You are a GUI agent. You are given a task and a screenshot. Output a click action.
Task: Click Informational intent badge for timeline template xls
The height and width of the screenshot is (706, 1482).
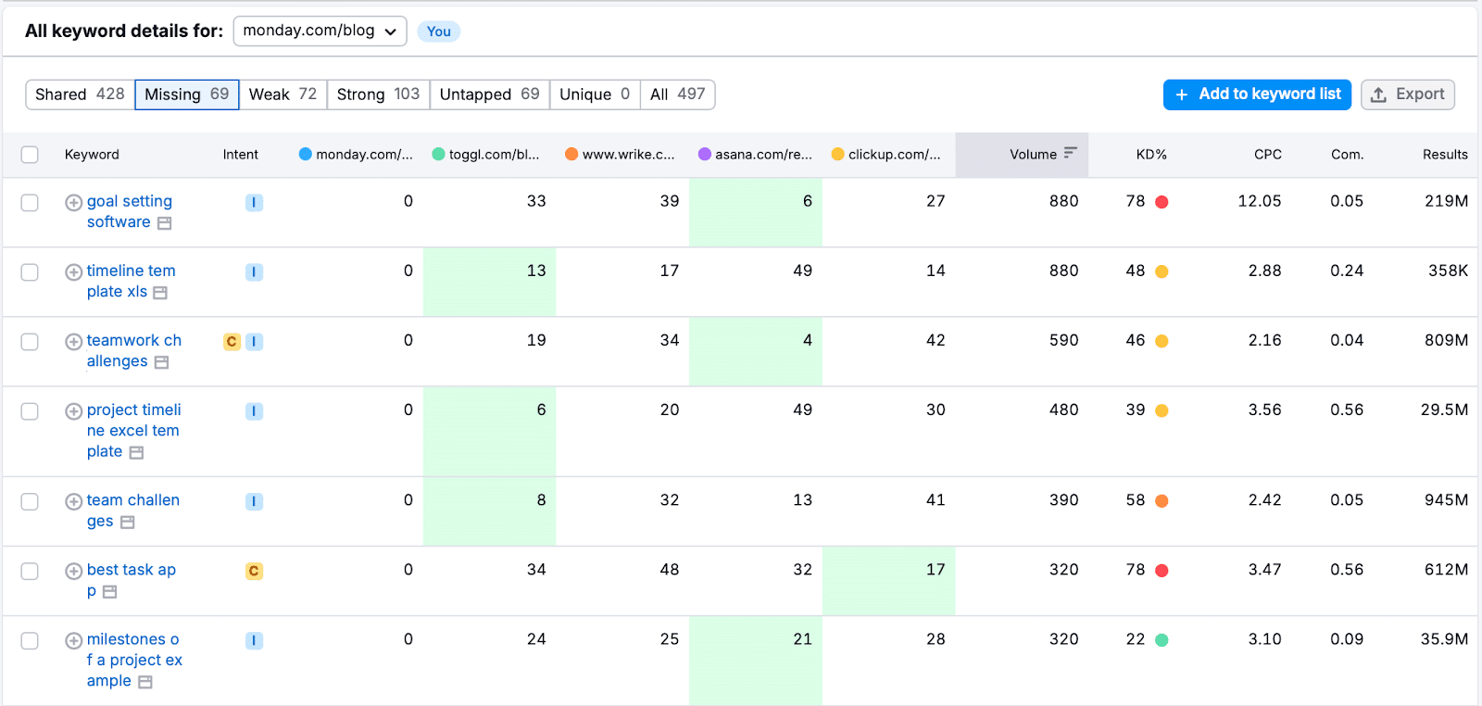pyautogui.click(x=254, y=271)
